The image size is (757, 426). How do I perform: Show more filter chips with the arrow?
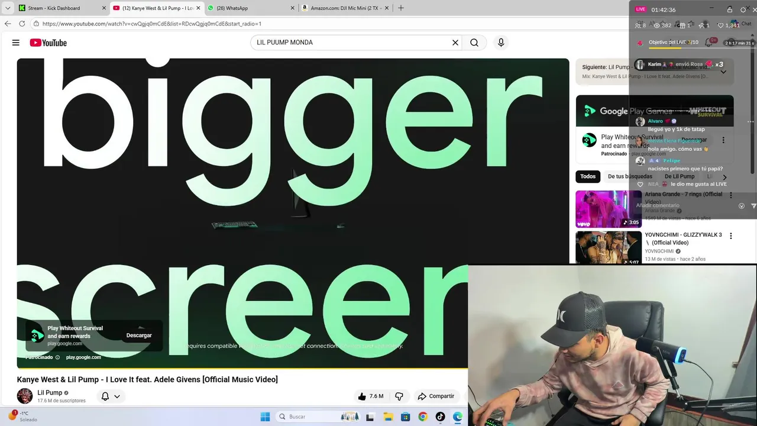pyautogui.click(x=725, y=177)
